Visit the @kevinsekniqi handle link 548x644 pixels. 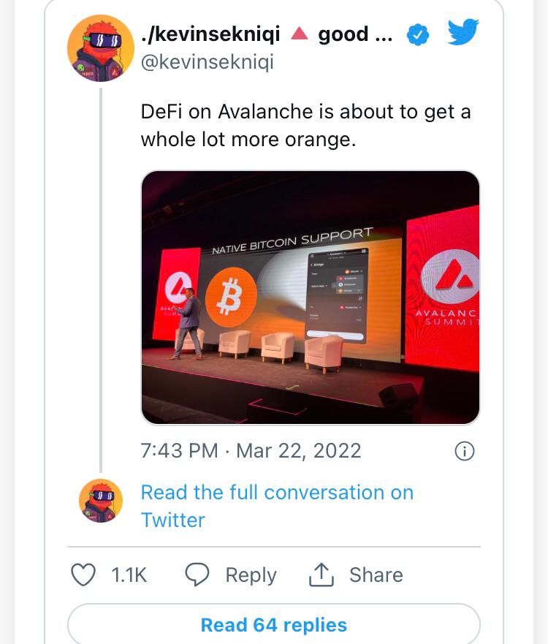tap(207, 62)
